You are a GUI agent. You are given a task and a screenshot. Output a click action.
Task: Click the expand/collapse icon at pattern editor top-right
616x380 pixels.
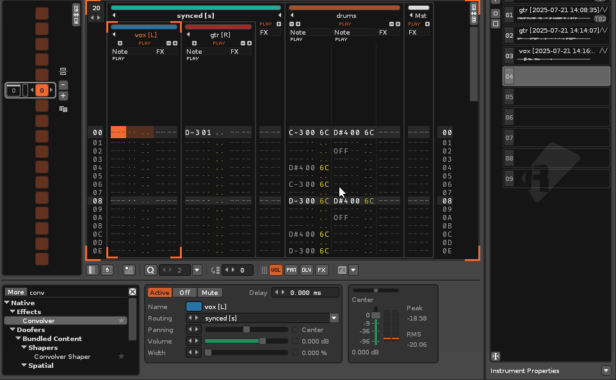(474, 13)
